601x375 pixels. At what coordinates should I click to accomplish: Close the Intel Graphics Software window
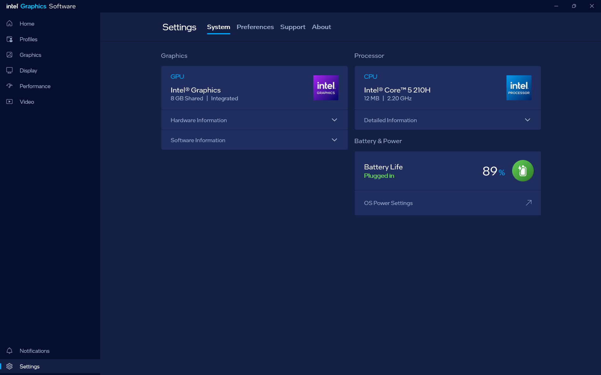click(x=592, y=6)
